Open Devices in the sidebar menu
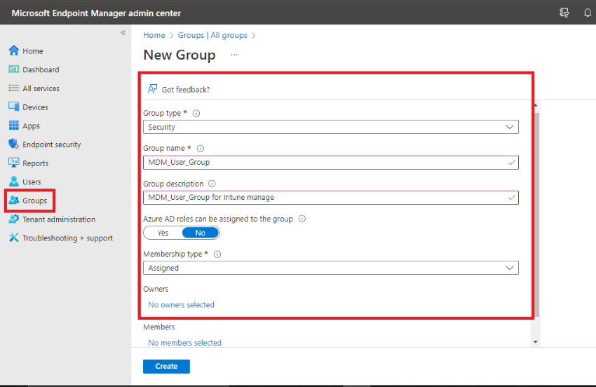This screenshot has width=596, height=387. (x=35, y=107)
